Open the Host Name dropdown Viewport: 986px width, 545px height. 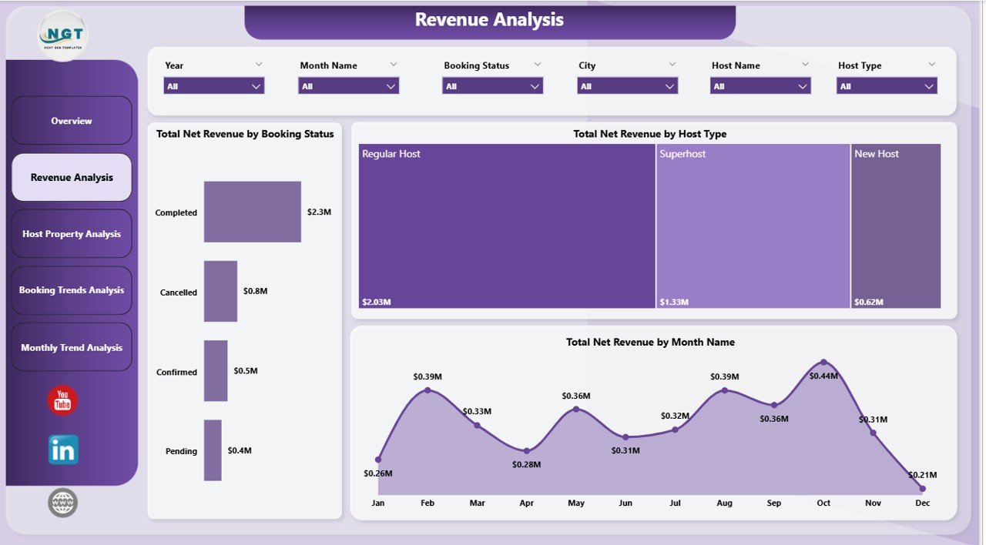pyautogui.click(x=760, y=85)
